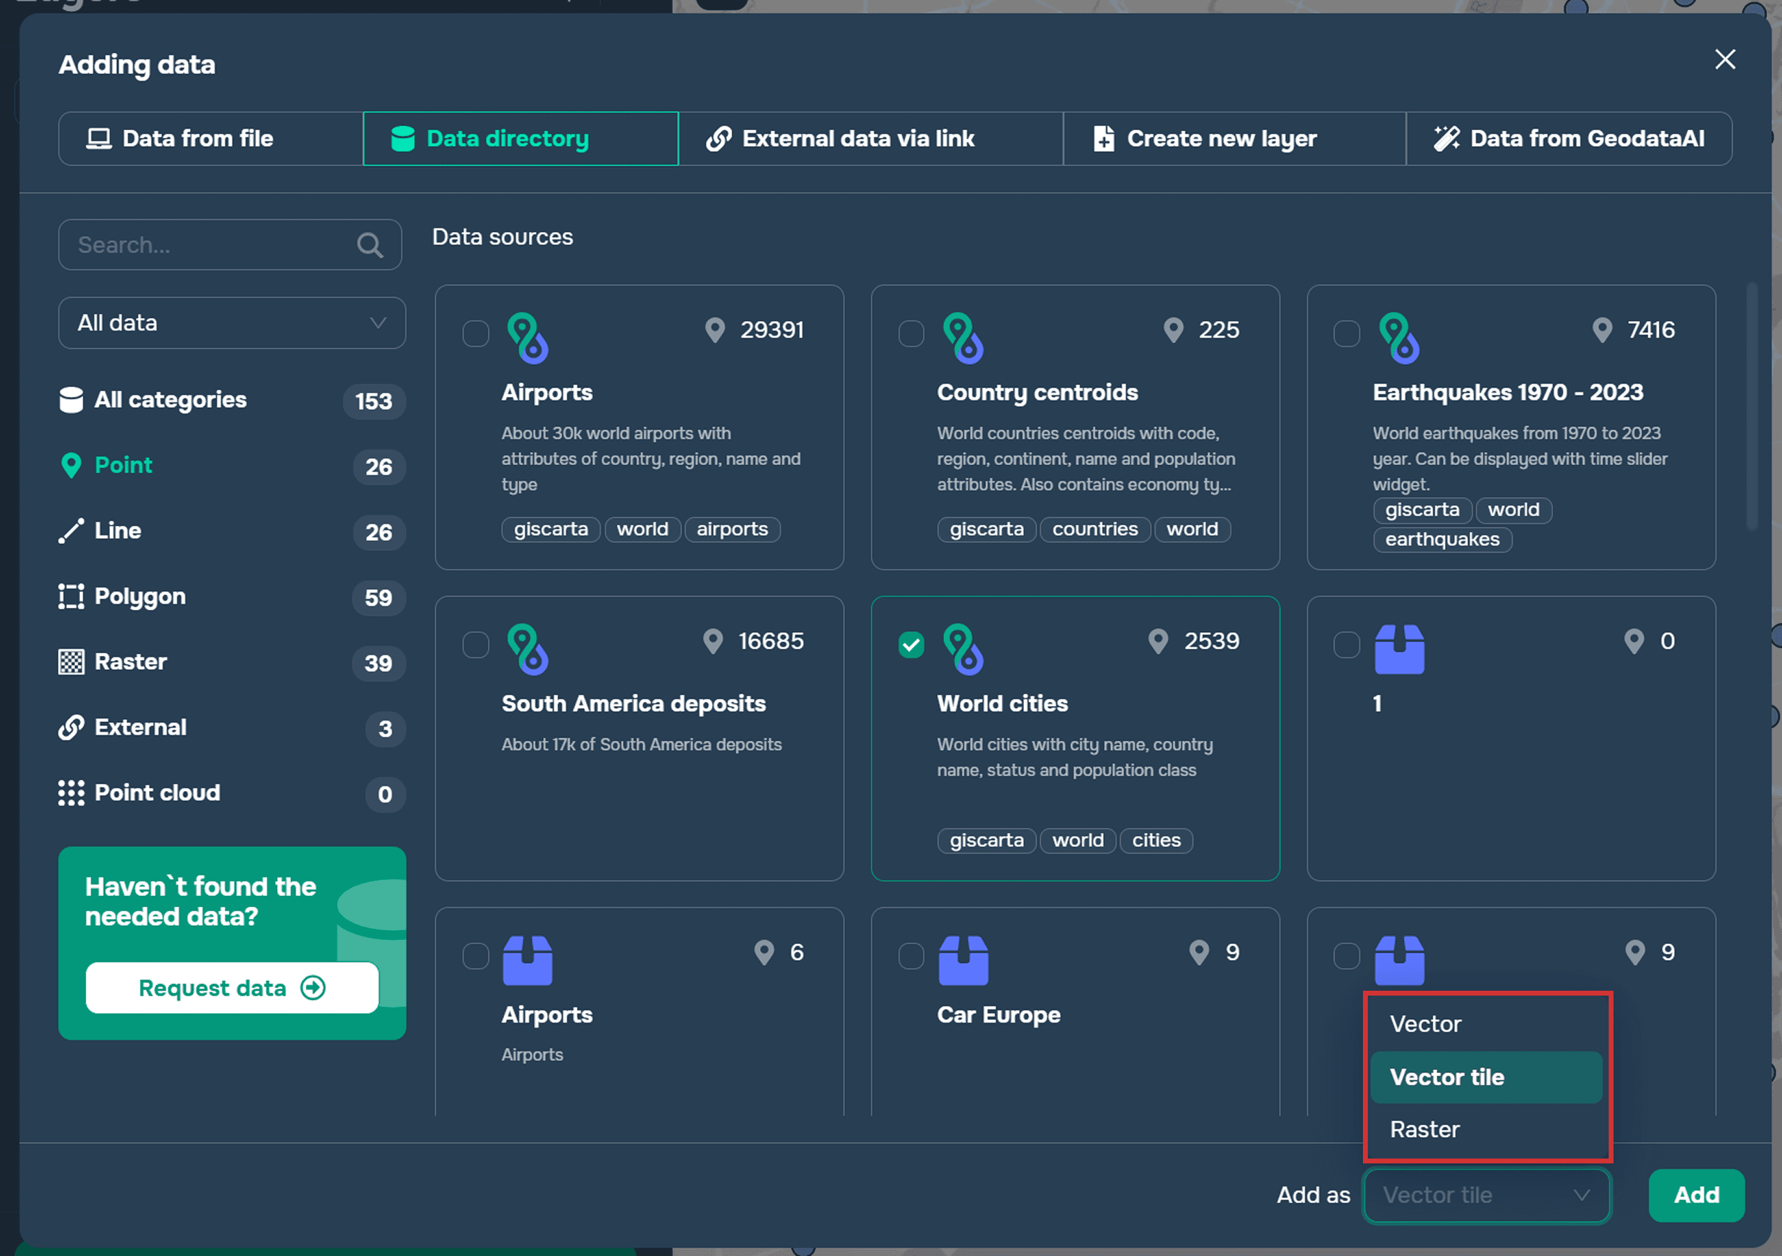Switch to Data from file tab
This screenshot has height=1256, width=1782.
click(210, 138)
